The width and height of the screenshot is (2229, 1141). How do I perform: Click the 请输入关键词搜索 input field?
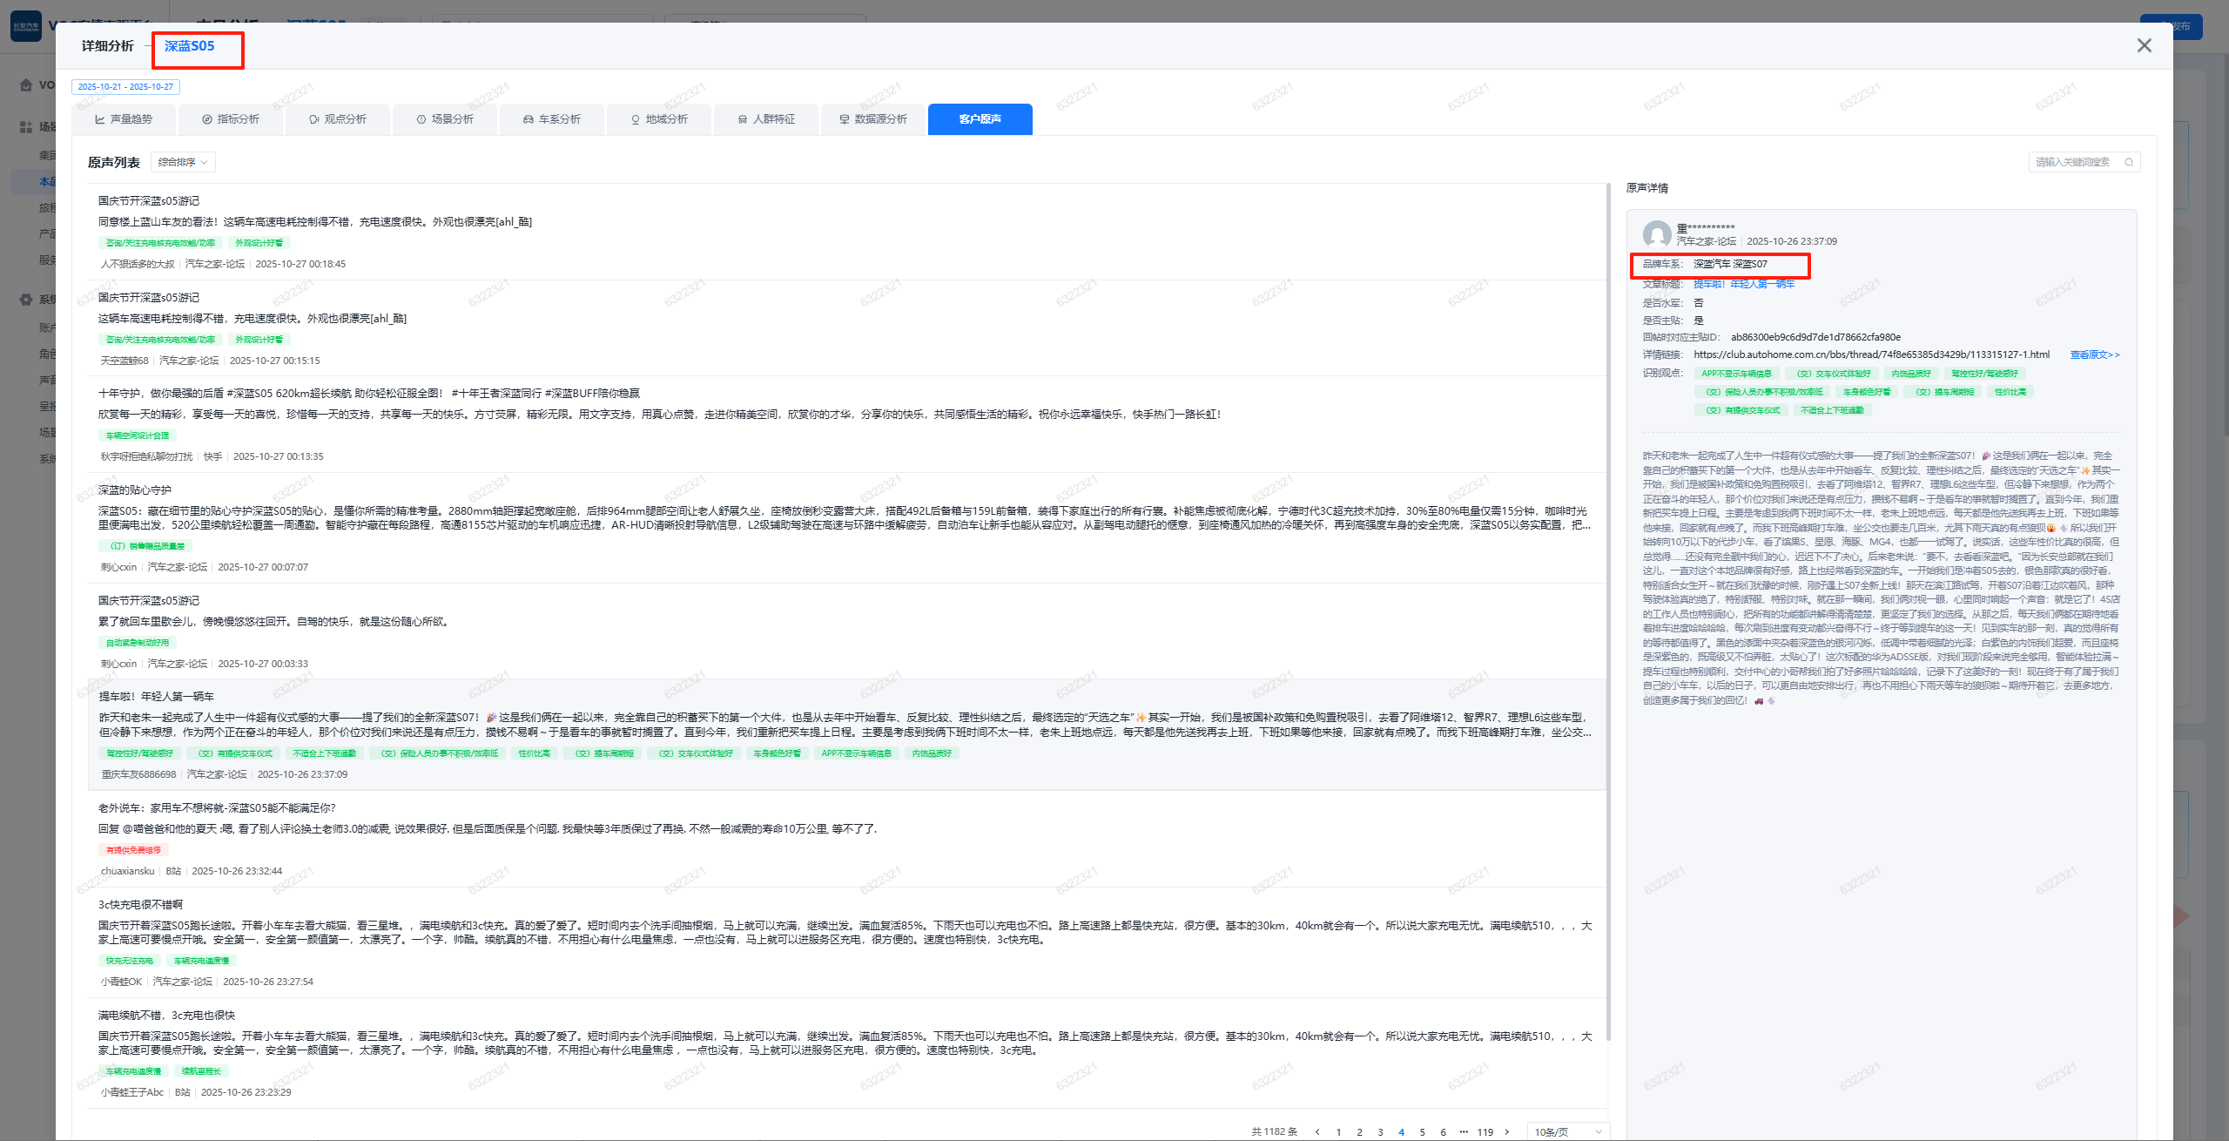[x=2072, y=162]
